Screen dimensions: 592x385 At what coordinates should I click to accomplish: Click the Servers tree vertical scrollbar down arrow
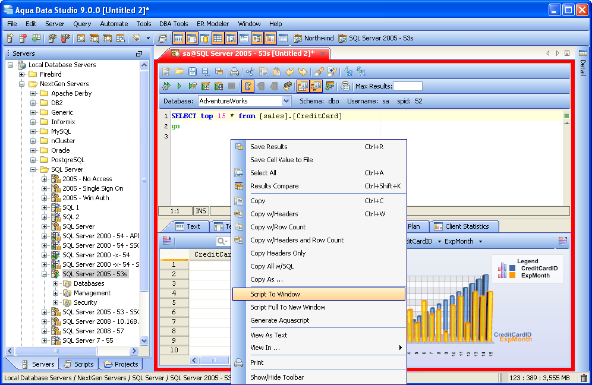[x=144, y=340]
